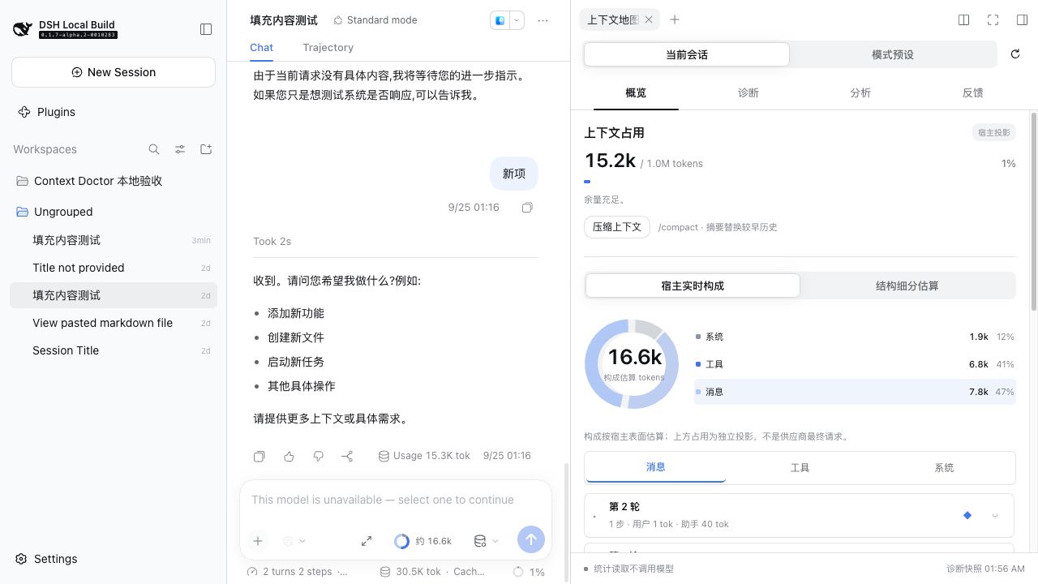Switch to 诊断 tab
The width and height of the screenshot is (1038, 584).
[x=748, y=93]
